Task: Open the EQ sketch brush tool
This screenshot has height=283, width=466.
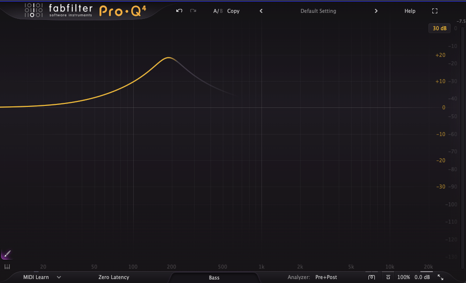Action: coord(6,254)
